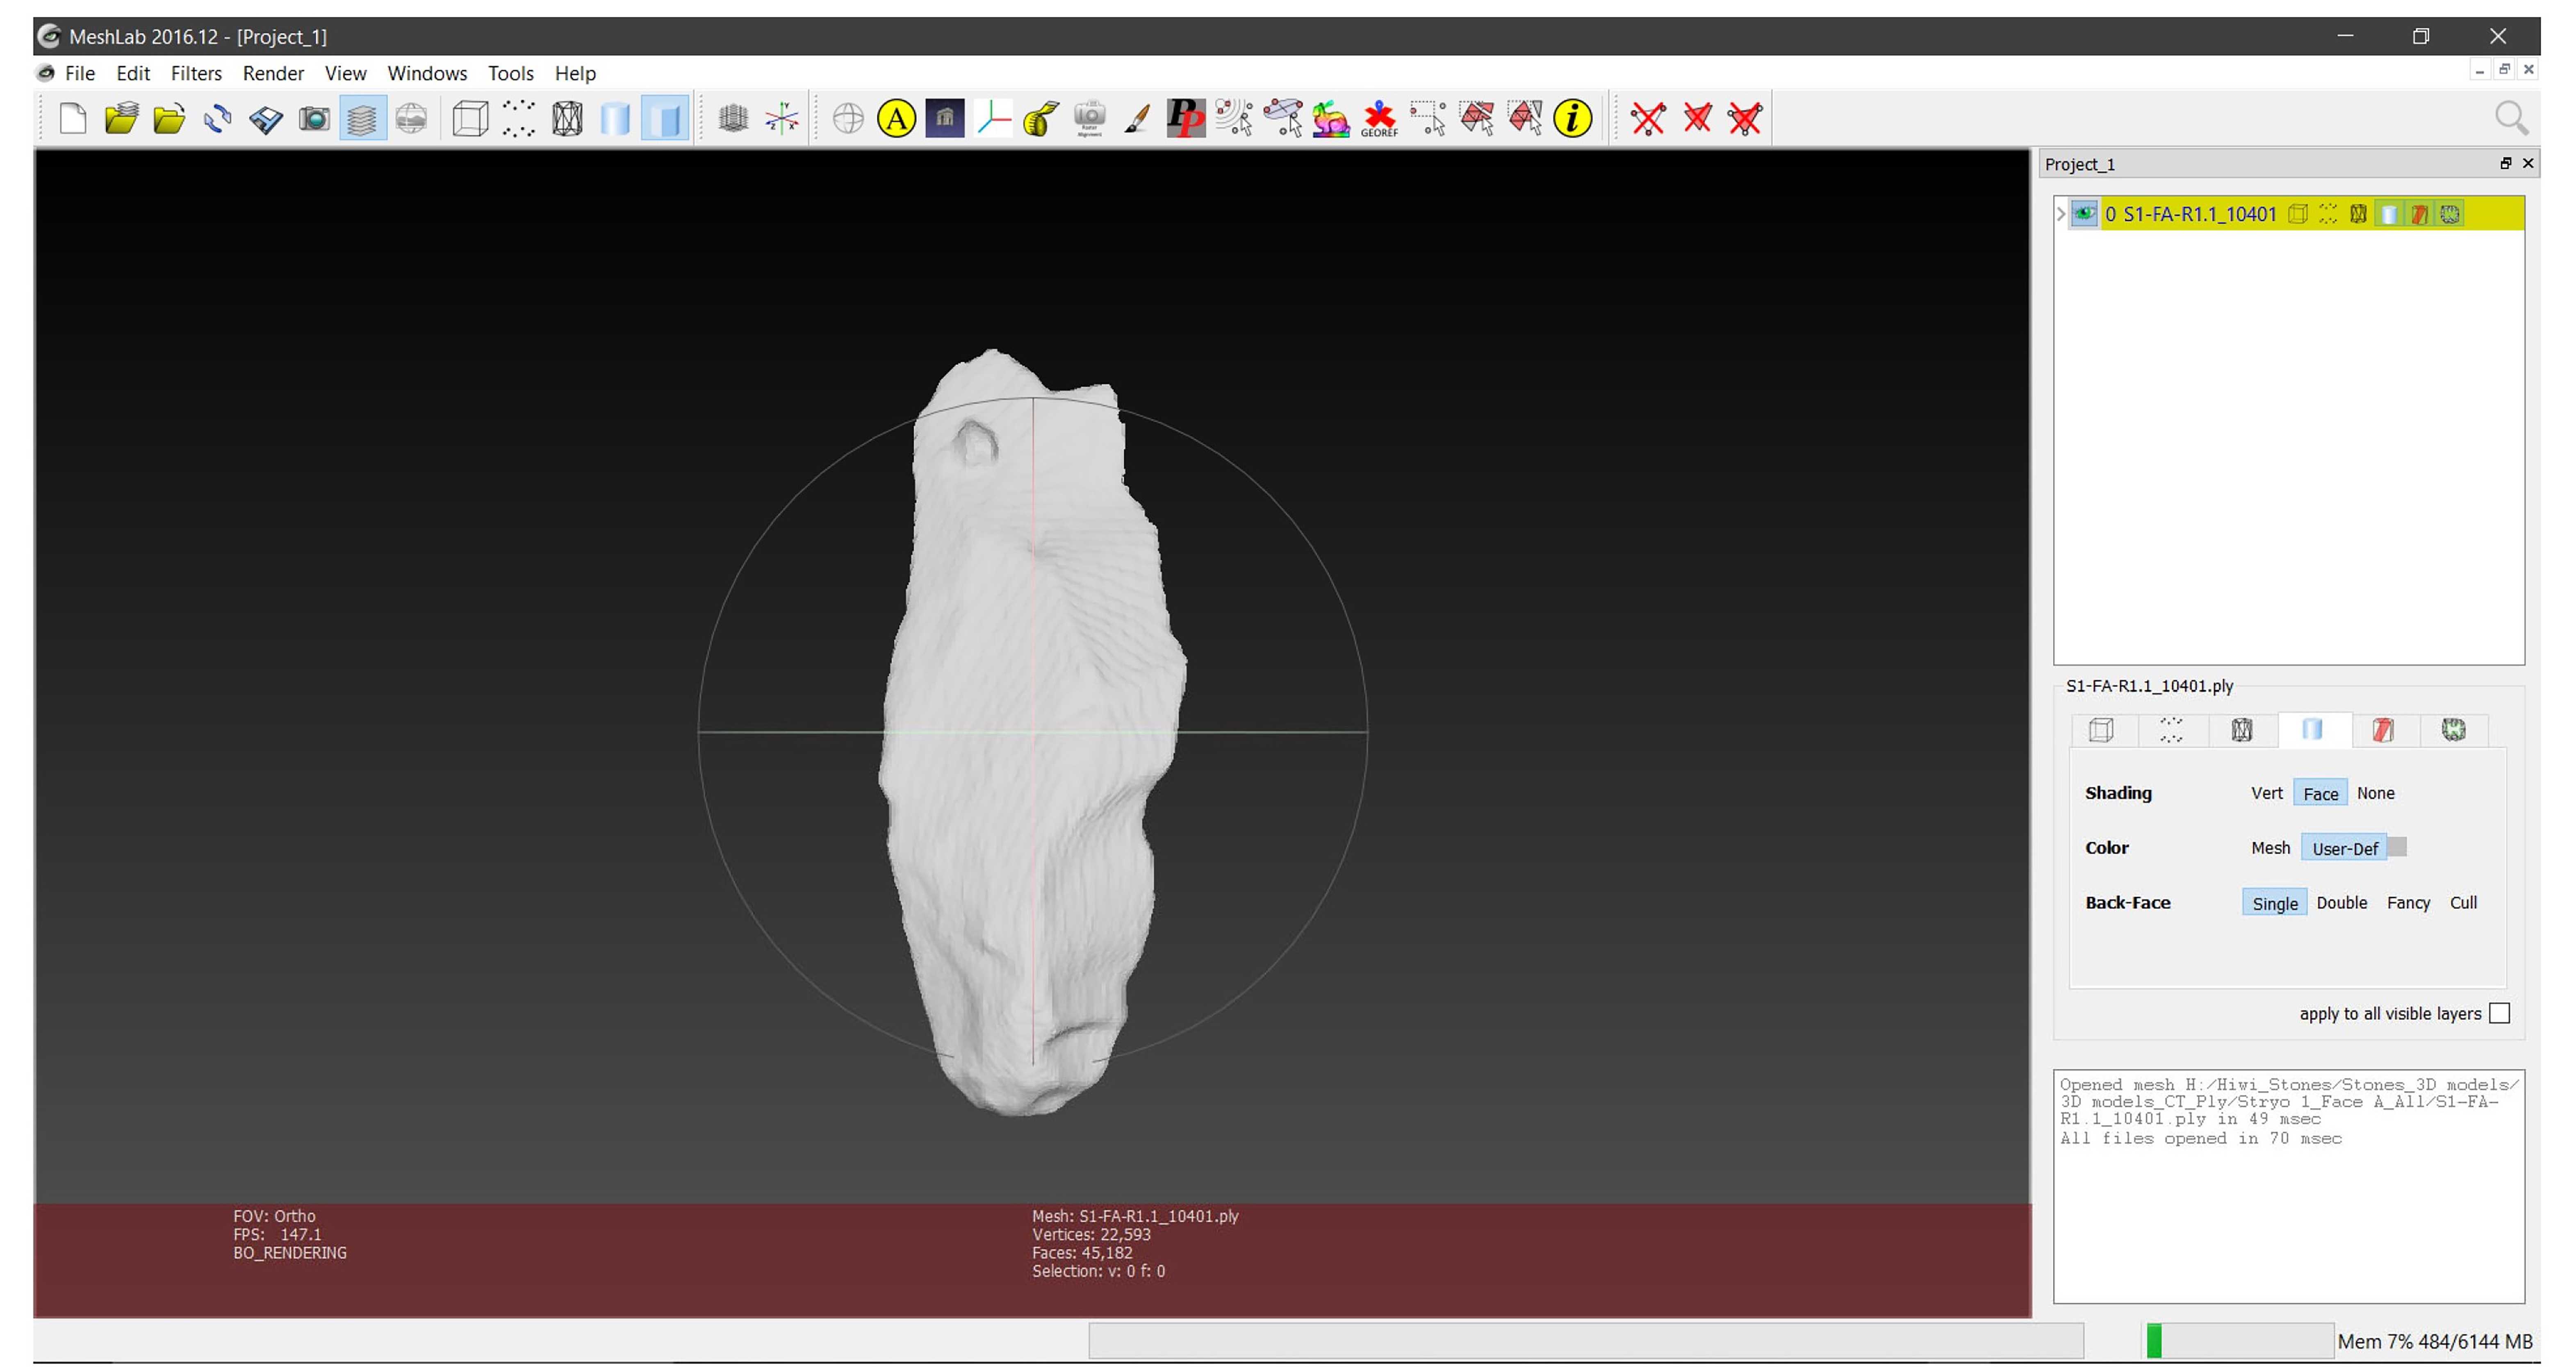Screen dimensions: 2576x1368
Task: Set Back-Face to Double
Action: pyautogui.click(x=2341, y=903)
